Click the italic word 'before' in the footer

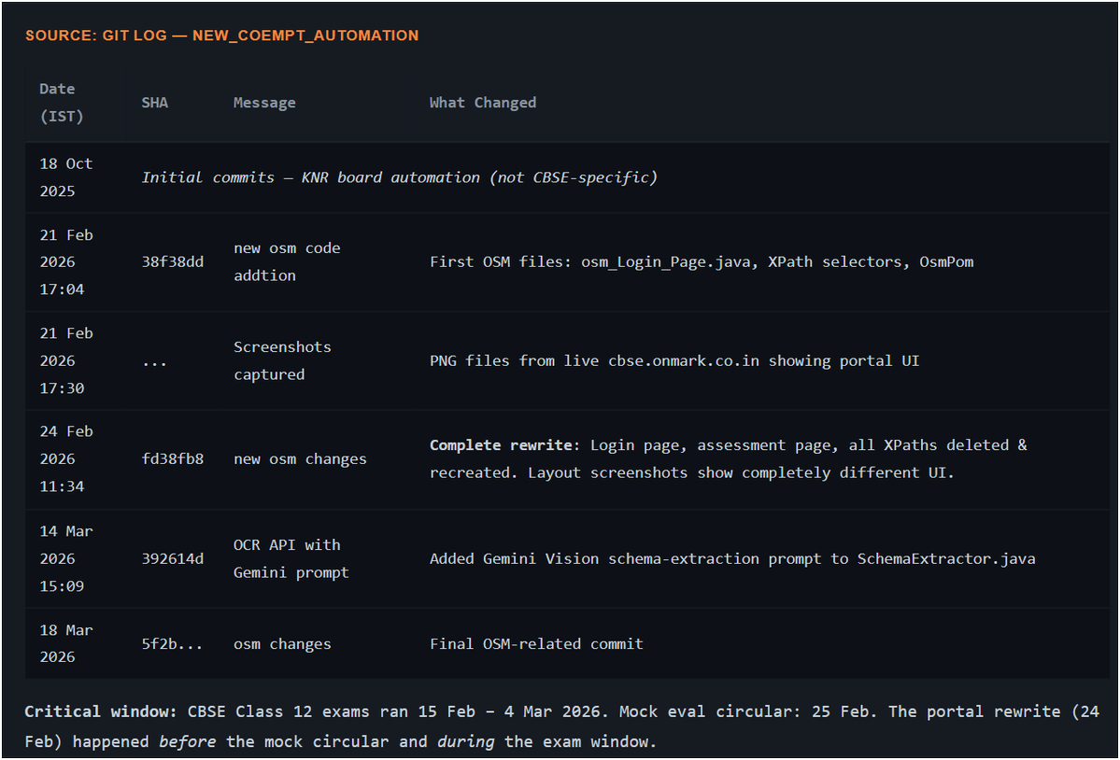coord(187,741)
